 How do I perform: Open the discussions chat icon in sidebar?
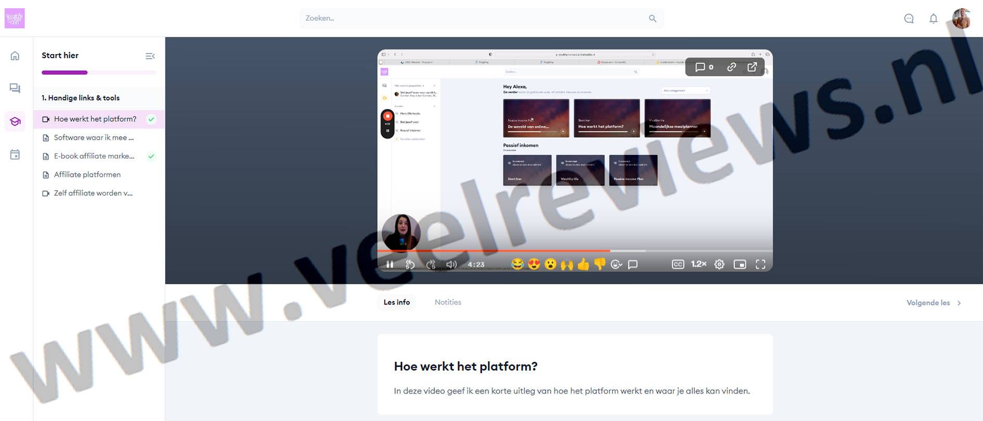pos(15,88)
